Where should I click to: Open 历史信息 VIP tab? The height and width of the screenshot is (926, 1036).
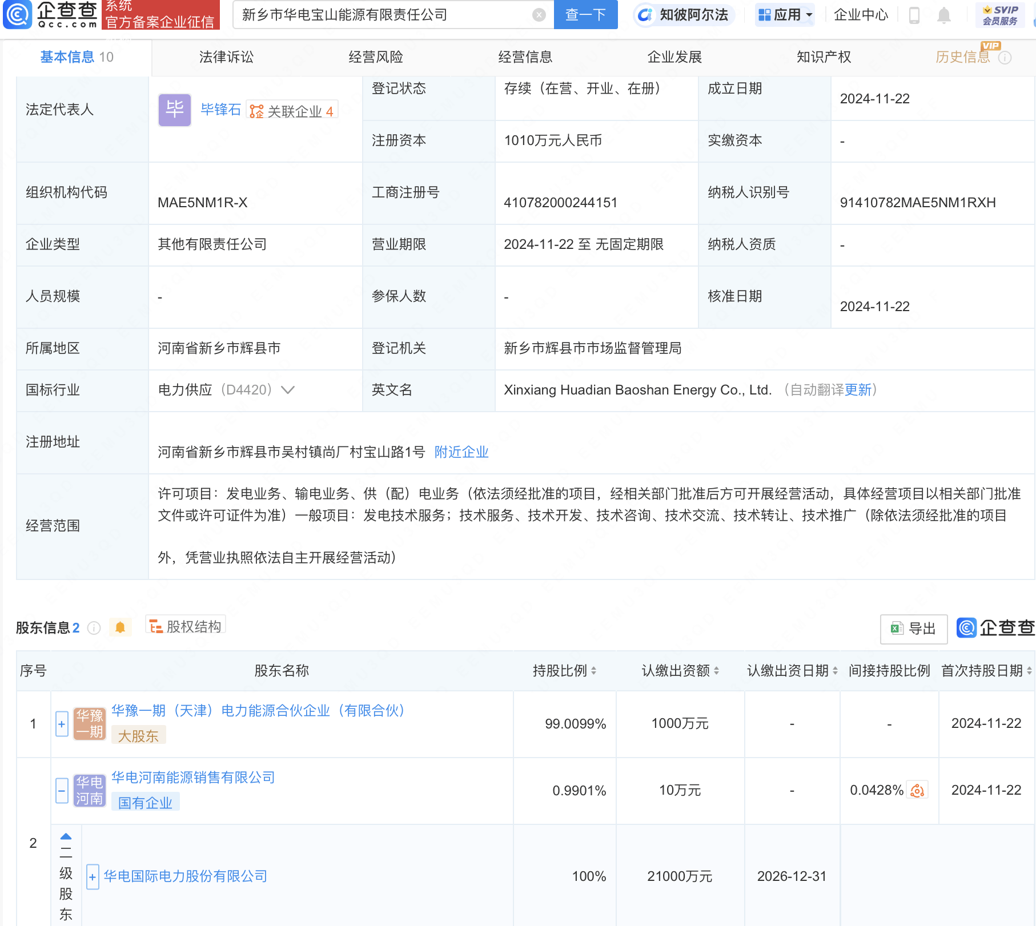[963, 57]
